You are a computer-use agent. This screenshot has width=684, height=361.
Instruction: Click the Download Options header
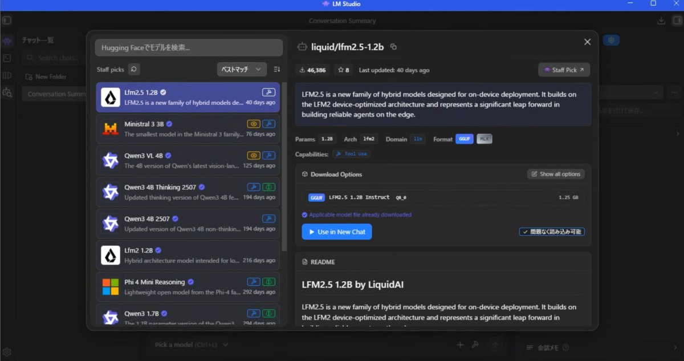point(332,174)
